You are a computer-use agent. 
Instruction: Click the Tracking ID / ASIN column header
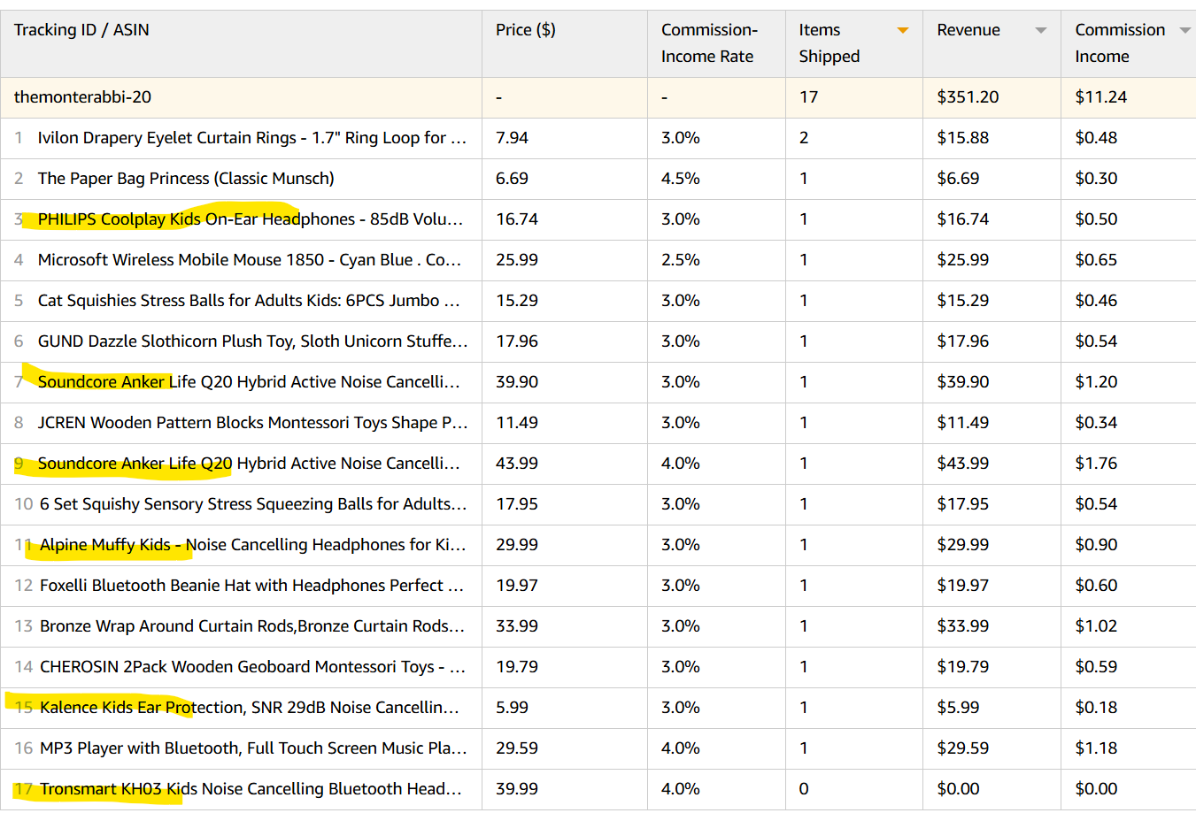click(x=81, y=30)
